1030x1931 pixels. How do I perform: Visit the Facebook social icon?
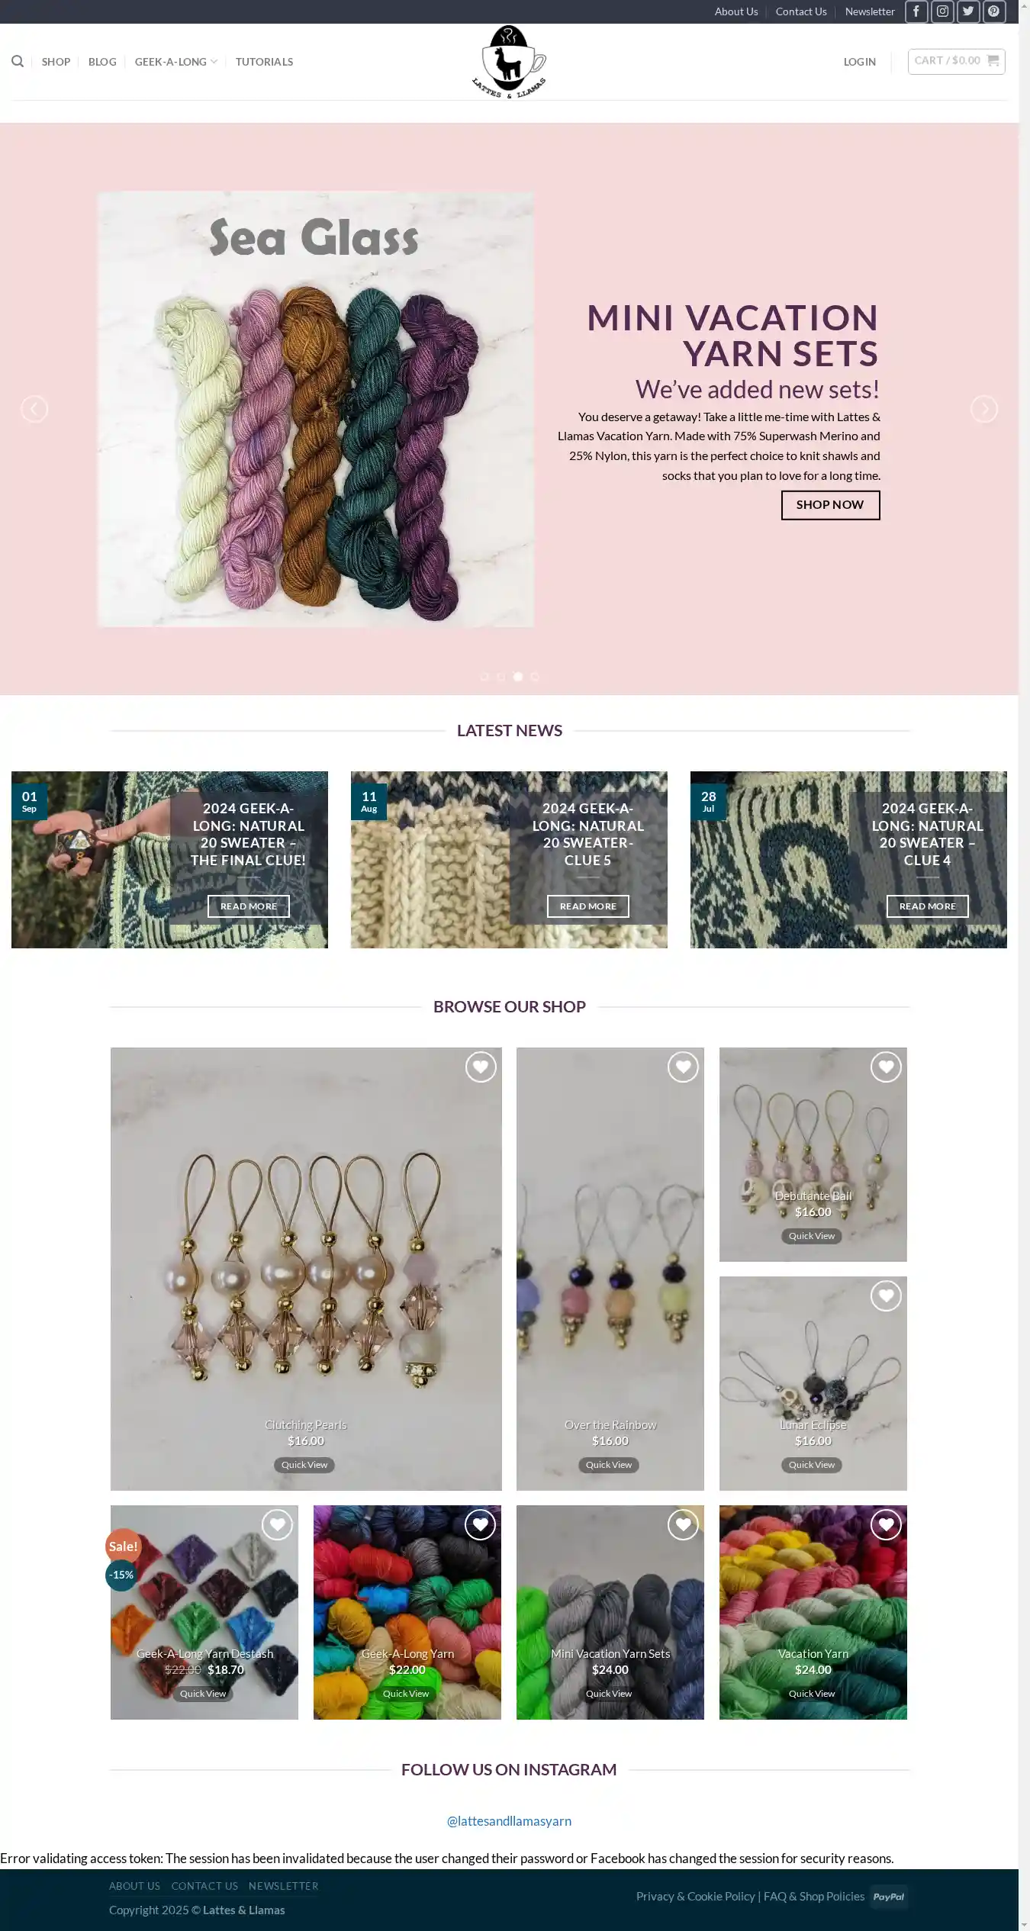(x=916, y=11)
